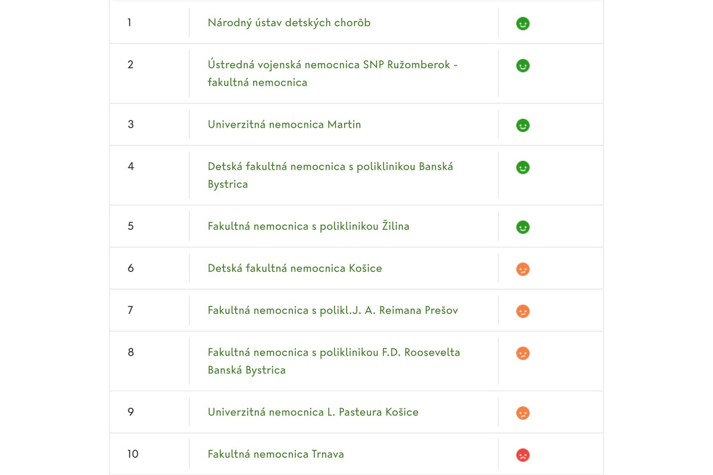Click green smiley for Univerzitná nemocnica Martin
This screenshot has height=475, width=713.
pyautogui.click(x=523, y=126)
